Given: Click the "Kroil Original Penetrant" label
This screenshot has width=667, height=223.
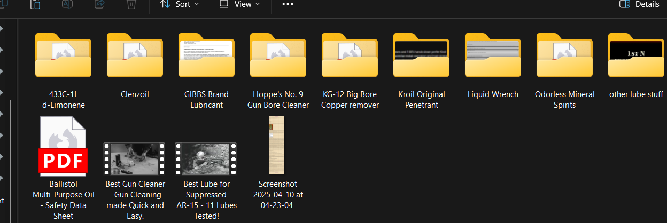Looking at the screenshot, I should click(x=422, y=100).
